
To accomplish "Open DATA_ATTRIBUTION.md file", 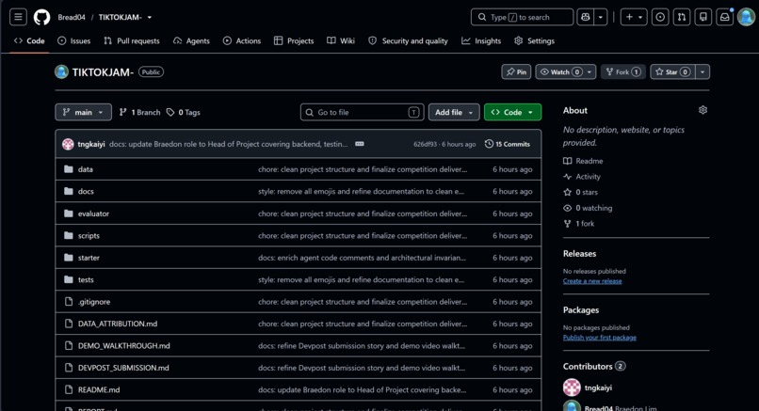I will point(118,324).
